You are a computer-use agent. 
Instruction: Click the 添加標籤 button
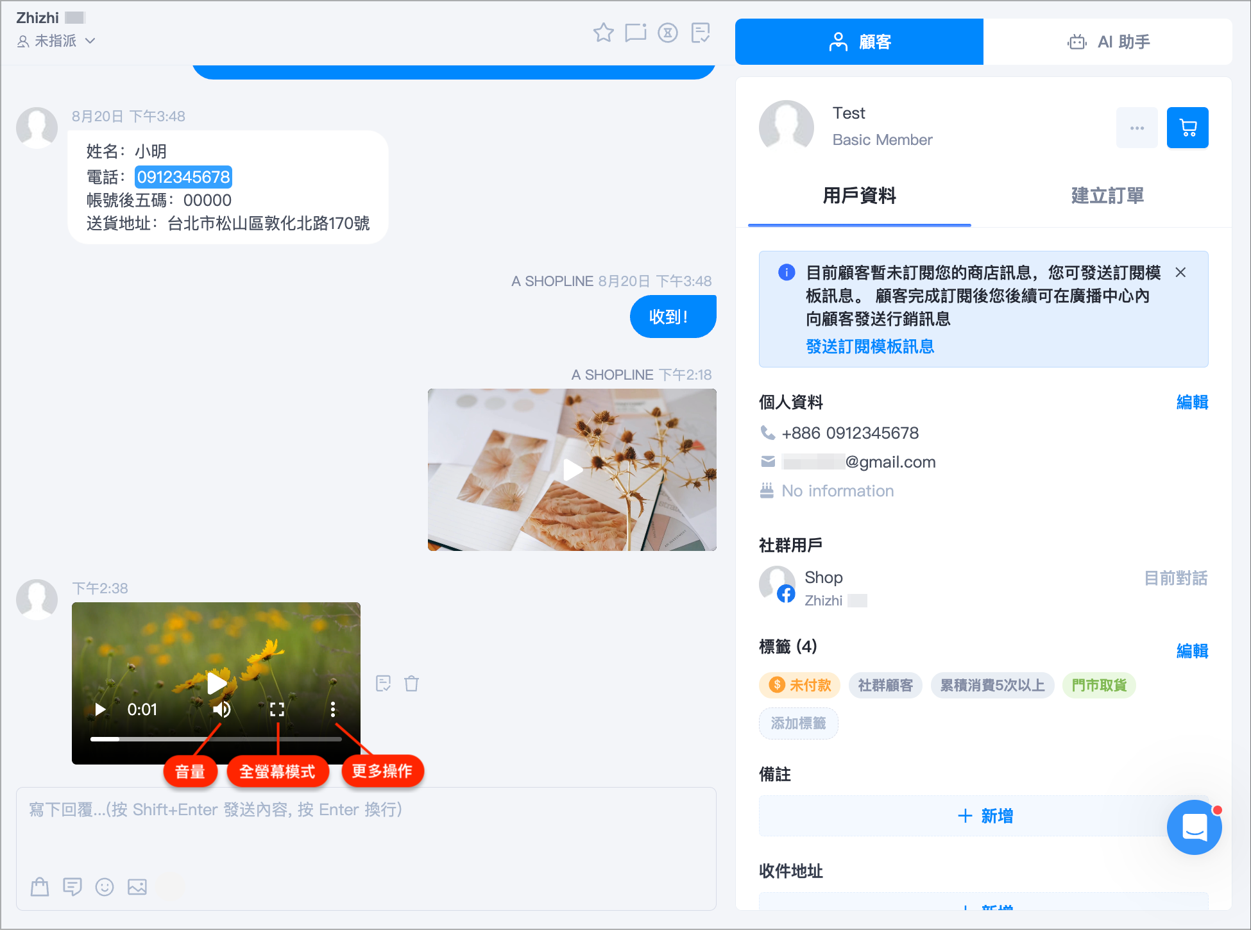click(x=799, y=723)
